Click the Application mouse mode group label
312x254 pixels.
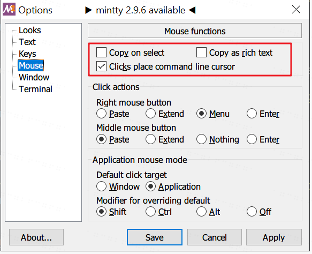click(140, 160)
